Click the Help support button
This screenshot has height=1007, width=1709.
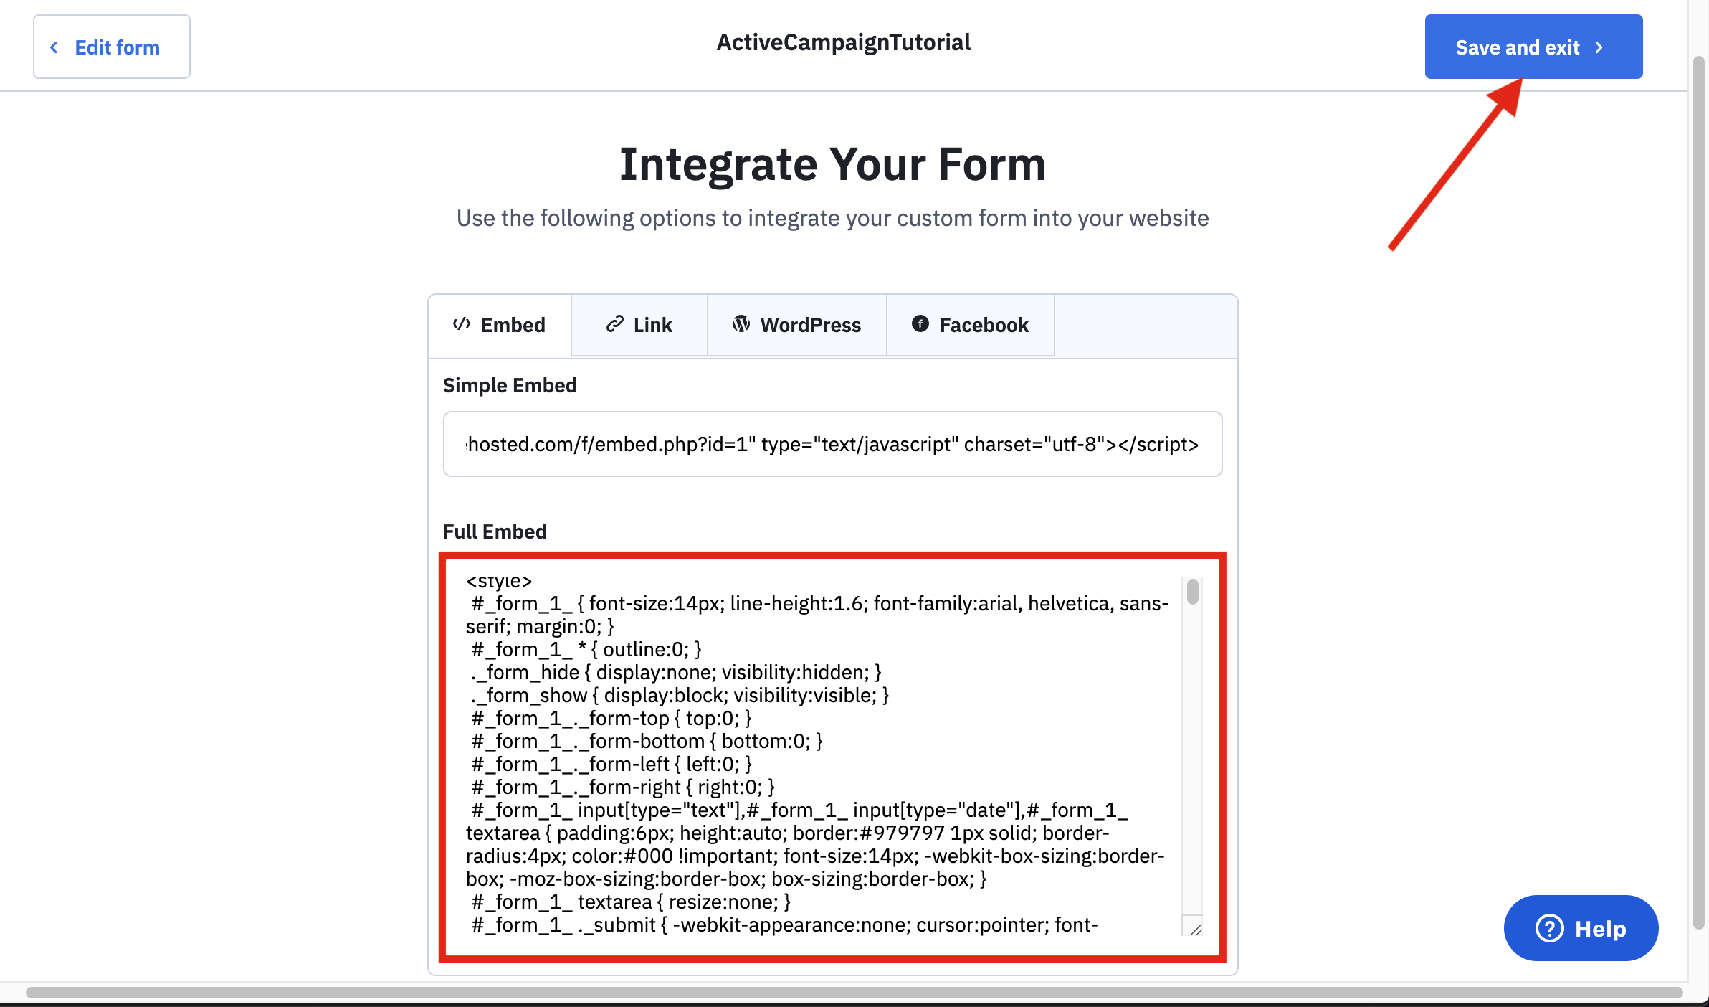click(1582, 928)
